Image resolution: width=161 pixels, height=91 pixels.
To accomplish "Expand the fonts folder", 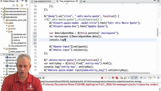I will coord(7,29).
